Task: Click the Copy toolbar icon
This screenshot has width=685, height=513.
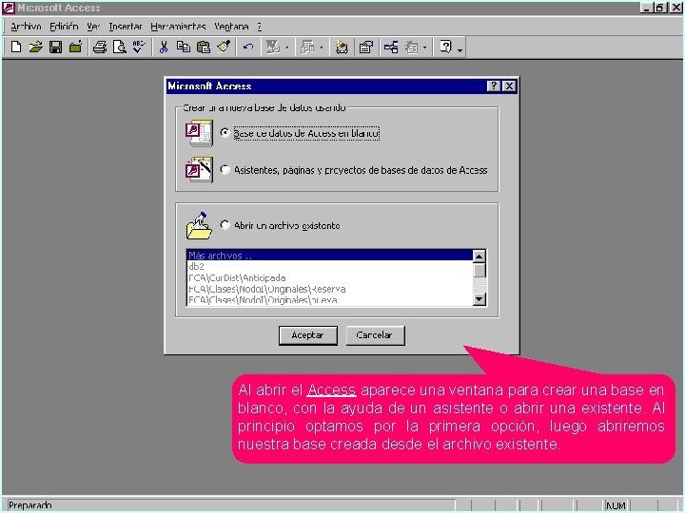Action: [x=183, y=47]
